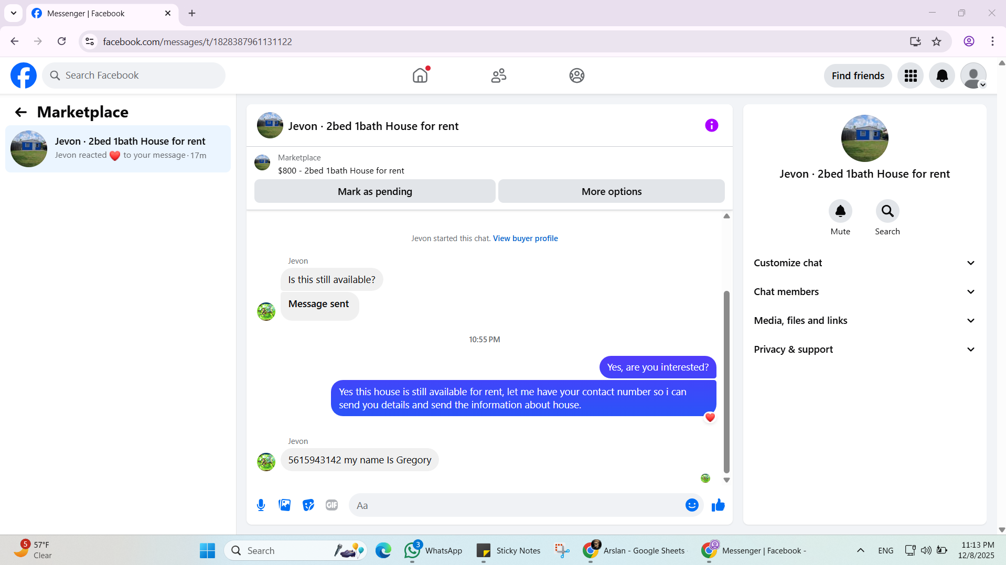Viewport: 1006px width, 565px height.
Task: Attach a photo file to the message
Action: click(284, 505)
